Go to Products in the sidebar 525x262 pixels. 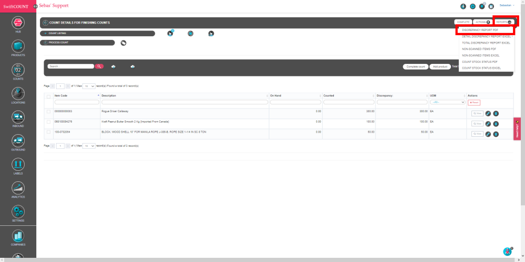[18, 46]
